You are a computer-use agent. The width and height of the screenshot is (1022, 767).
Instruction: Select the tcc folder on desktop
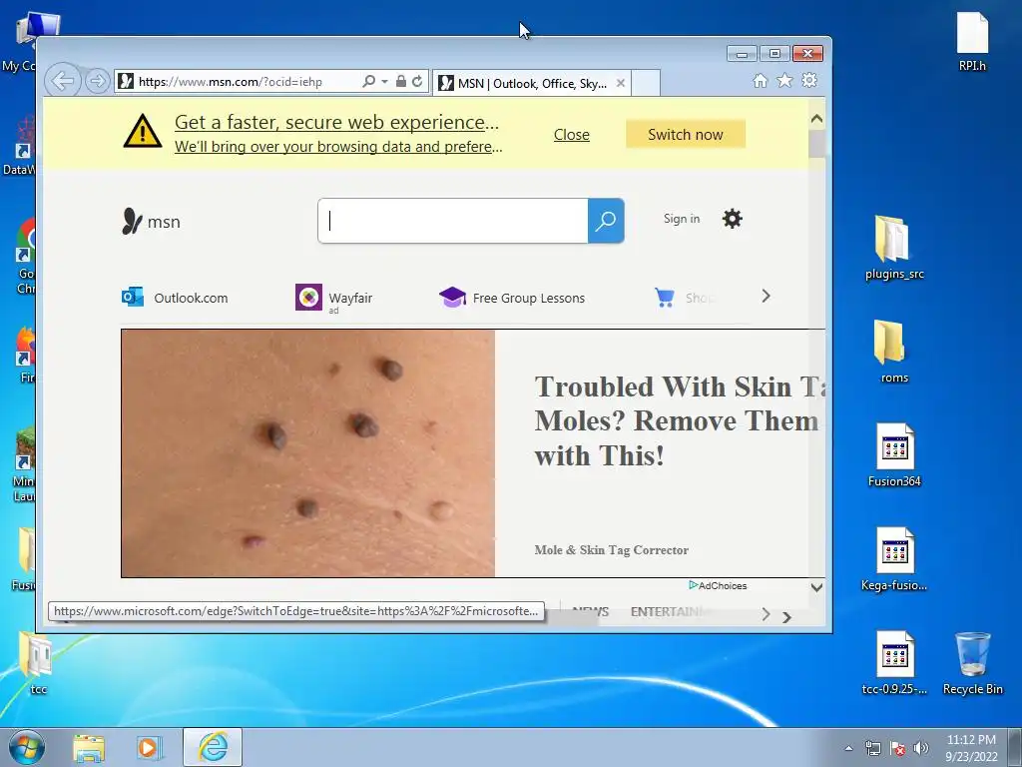point(37,663)
